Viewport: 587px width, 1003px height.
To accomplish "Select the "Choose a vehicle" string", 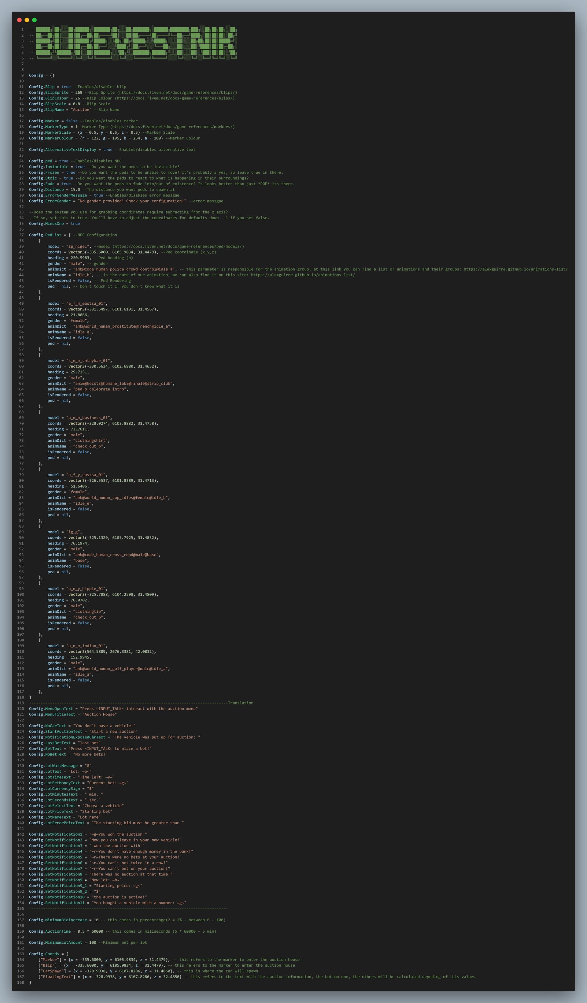I will coord(103,806).
